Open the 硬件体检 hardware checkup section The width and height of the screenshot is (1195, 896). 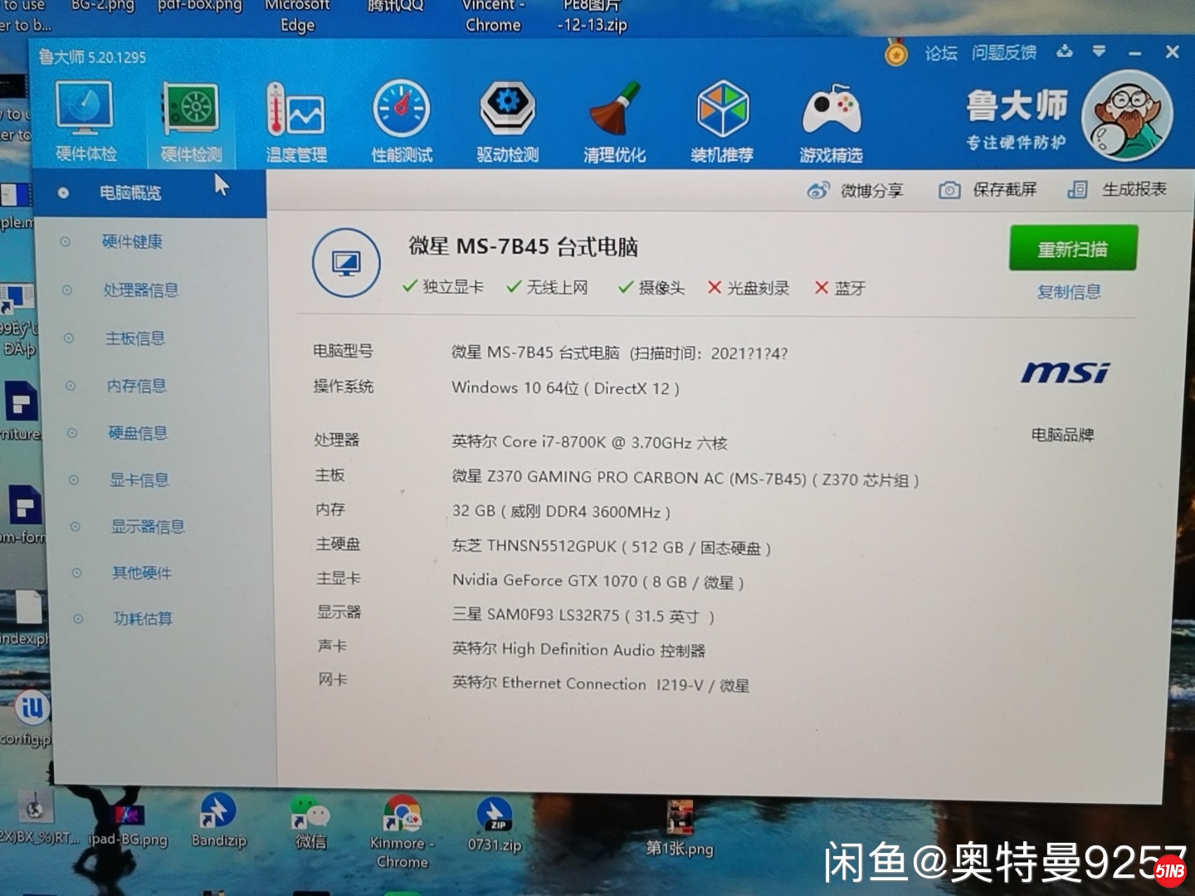coord(85,121)
